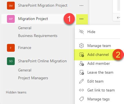This screenshot has height=104, width=124.
Task: Click the Manage tags tag icon
Action: point(81,99)
